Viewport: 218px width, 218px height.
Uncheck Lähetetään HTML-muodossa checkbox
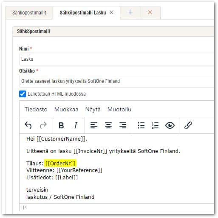[x=23, y=94]
